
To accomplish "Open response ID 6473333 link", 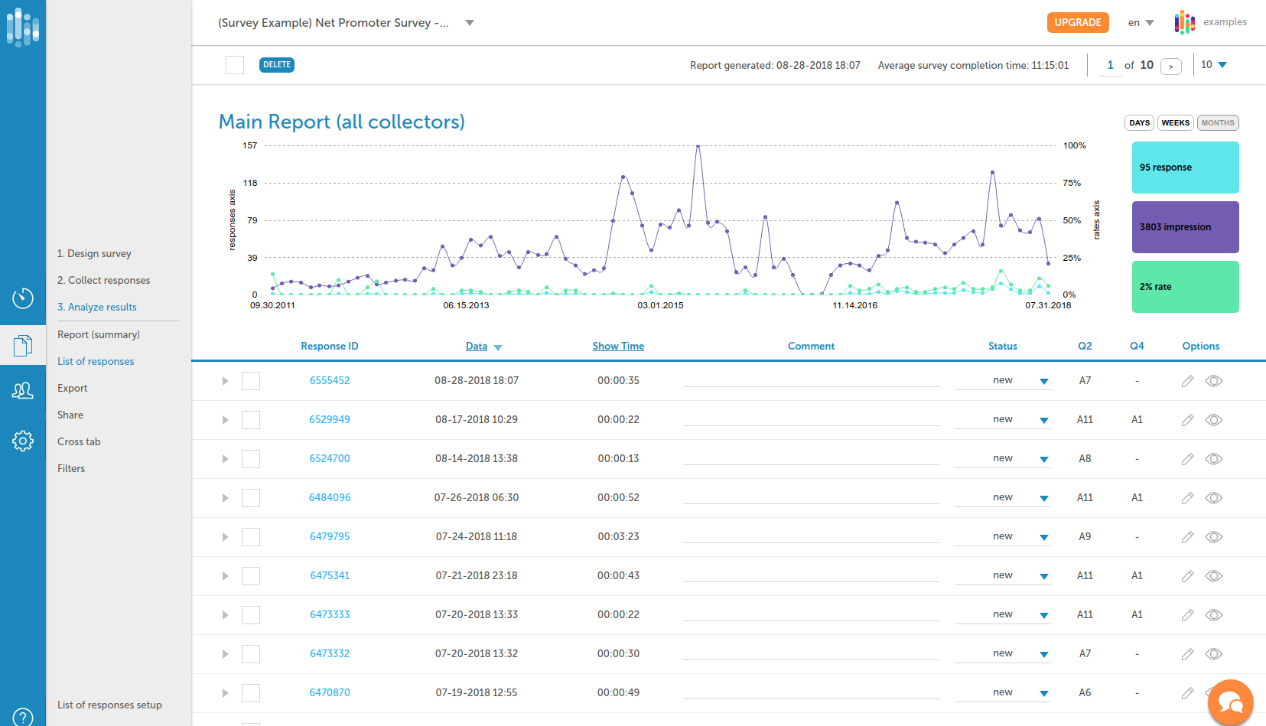I will [330, 614].
